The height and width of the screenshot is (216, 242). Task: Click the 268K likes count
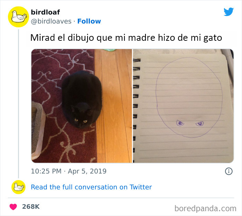pyautogui.click(x=31, y=207)
